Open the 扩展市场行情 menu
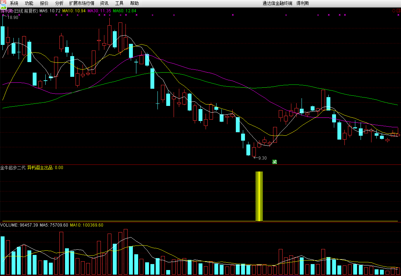The width and height of the screenshot is (401, 276). [x=82, y=3]
